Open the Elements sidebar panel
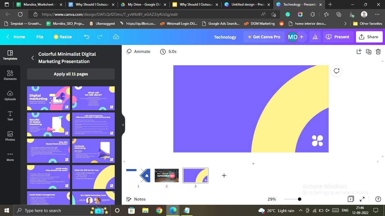 [10, 75]
